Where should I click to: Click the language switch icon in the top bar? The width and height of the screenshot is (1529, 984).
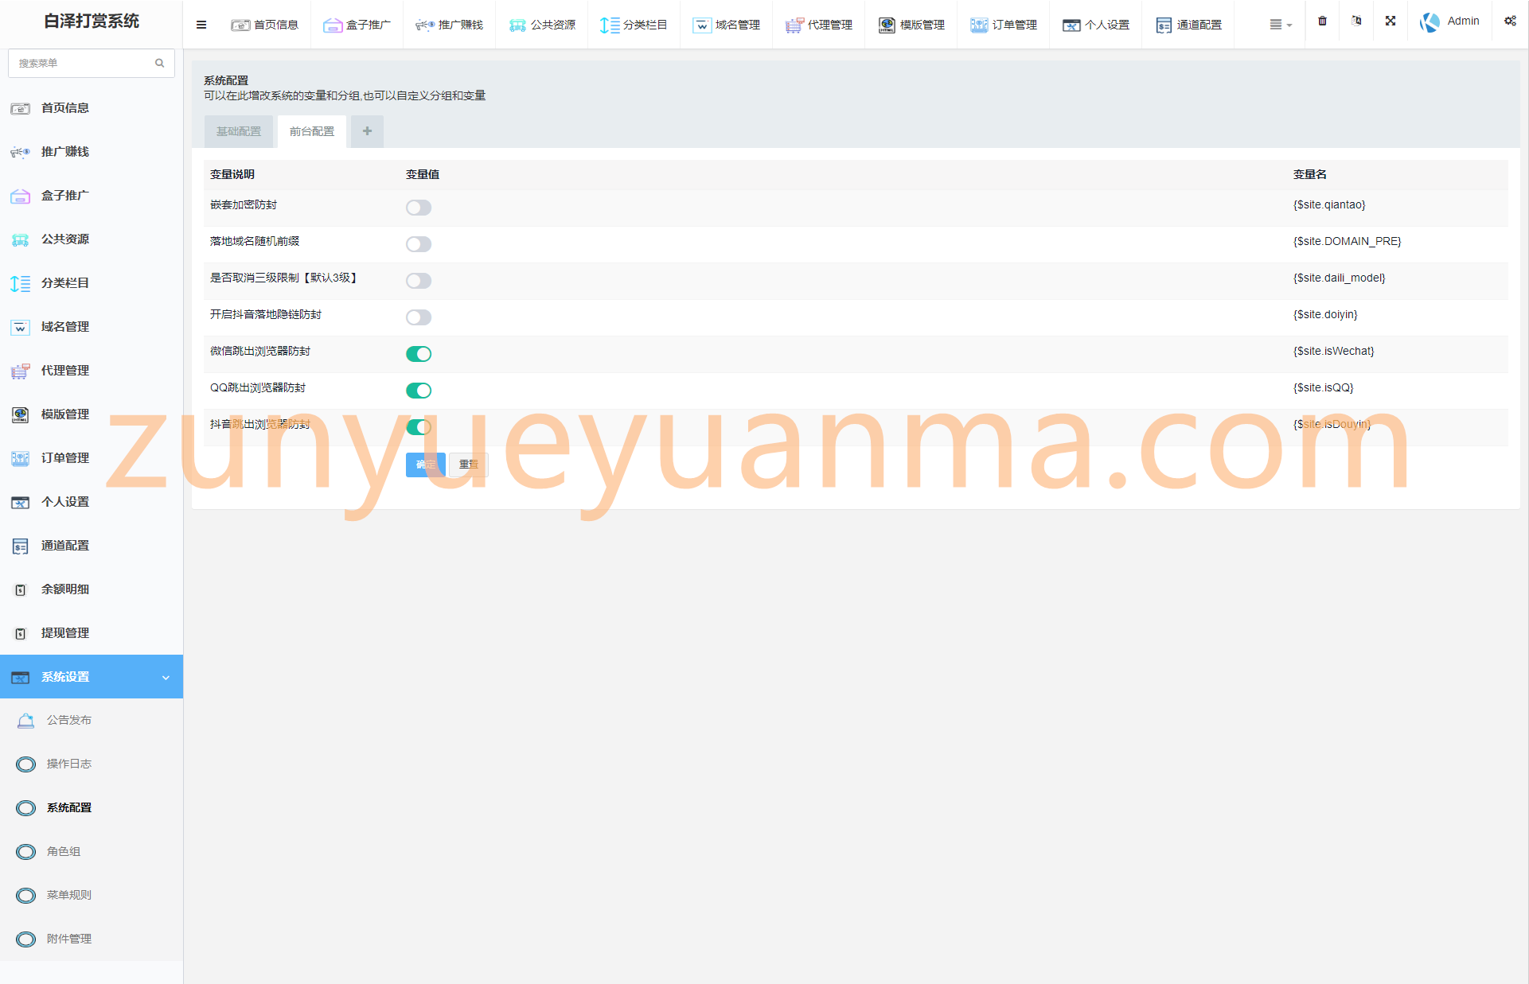(x=1356, y=21)
